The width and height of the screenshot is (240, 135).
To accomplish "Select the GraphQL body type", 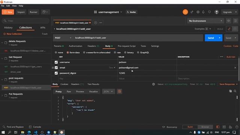I will pyautogui.click(x=138, y=52).
